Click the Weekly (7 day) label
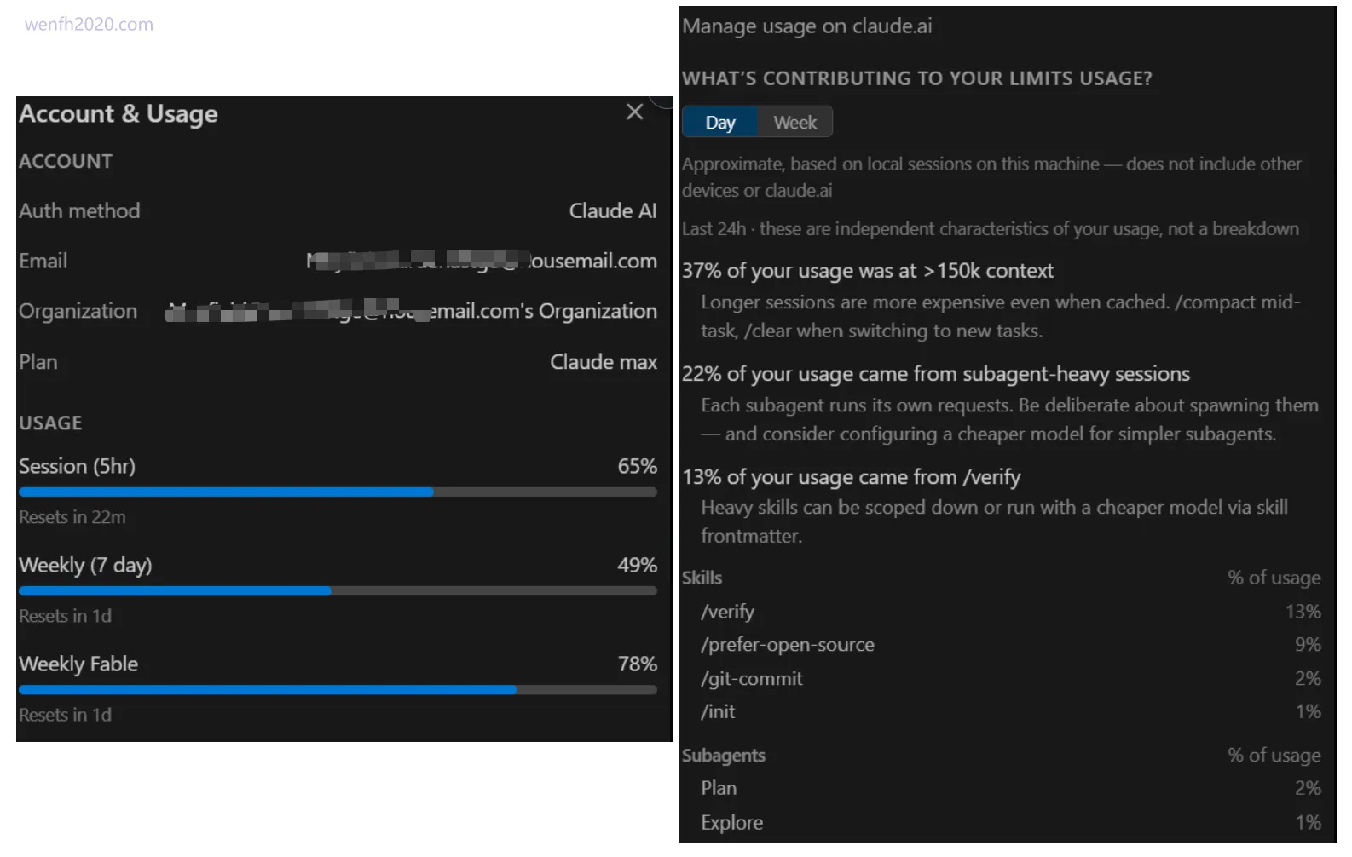Image resolution: width=1352 pixels, height=857 pixels. point(85,566)
